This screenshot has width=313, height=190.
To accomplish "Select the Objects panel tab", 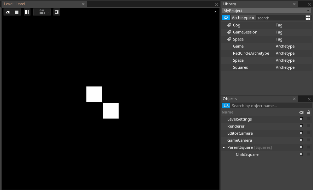I will point(230,99).
